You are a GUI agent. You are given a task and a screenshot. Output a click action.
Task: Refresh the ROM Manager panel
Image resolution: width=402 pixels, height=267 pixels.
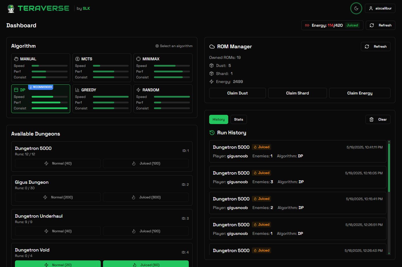coord(376,47)
